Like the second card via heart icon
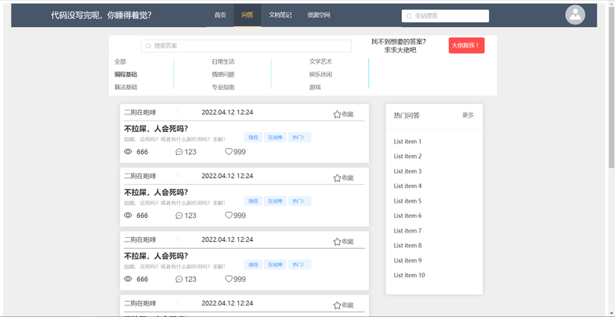This screenshot has height=317, width=615. point(228,215)
